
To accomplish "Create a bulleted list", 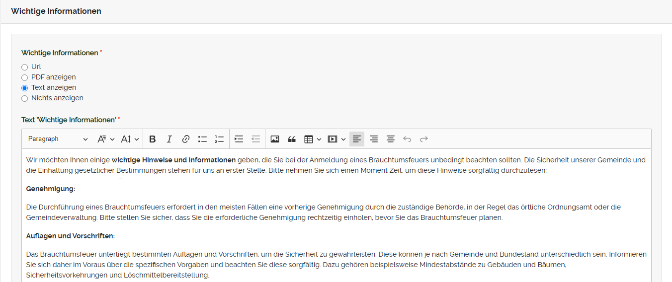I will pos(202,140).
